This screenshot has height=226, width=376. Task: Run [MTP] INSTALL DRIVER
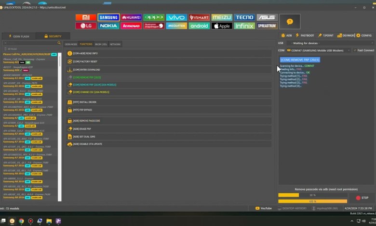[x=169, y=102]
